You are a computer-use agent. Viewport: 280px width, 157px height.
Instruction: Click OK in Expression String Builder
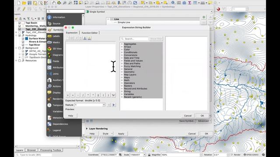(202, 116)
